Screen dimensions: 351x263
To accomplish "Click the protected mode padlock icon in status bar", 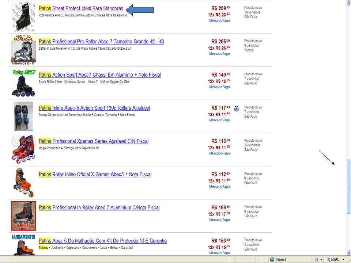I will pyautogui.click(x=317, y=260).
